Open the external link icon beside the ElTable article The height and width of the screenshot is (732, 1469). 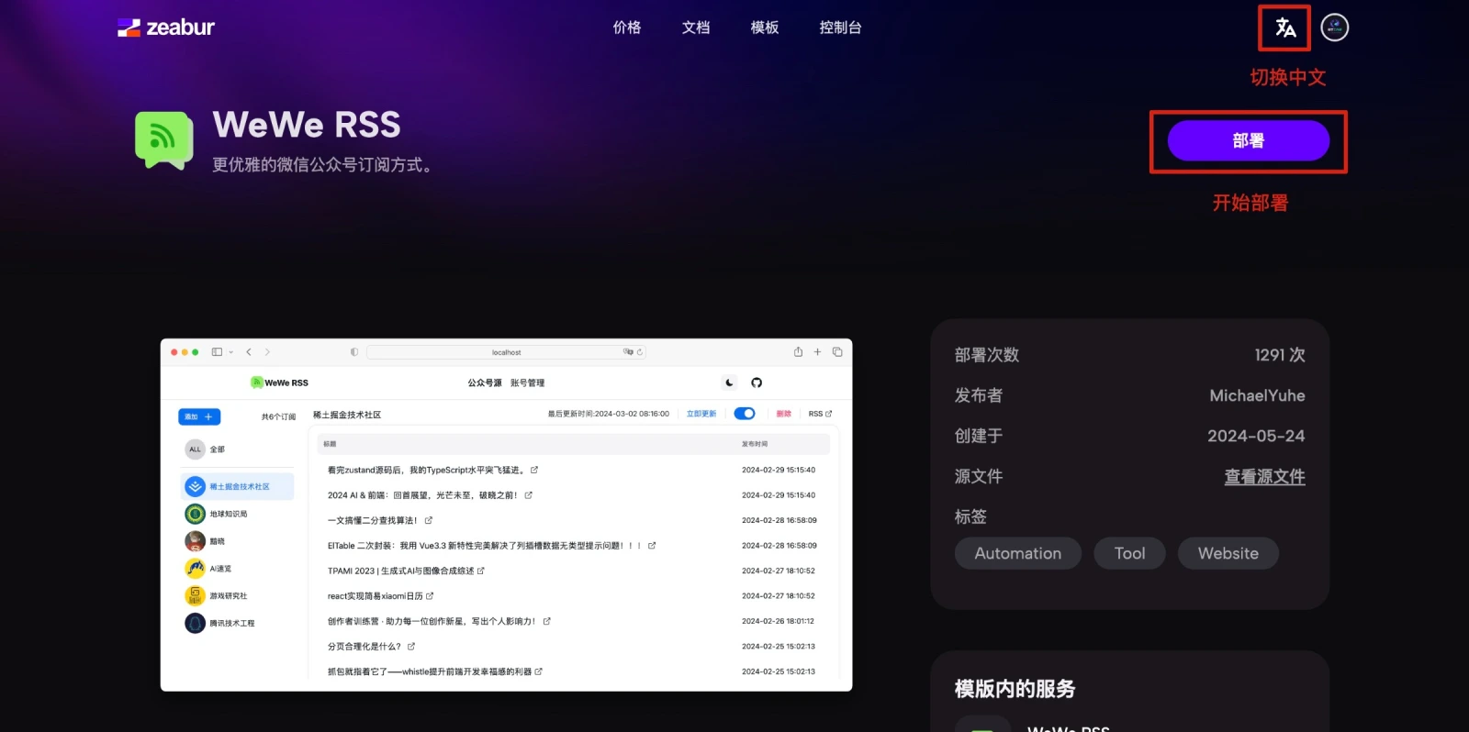coord(652,546)
